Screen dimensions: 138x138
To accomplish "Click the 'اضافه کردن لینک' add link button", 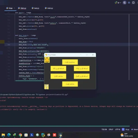I will [x=82, y=68].
